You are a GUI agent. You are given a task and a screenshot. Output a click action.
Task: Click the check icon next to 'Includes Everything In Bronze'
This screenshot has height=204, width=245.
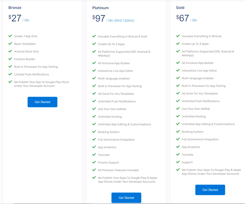point(178,36)
